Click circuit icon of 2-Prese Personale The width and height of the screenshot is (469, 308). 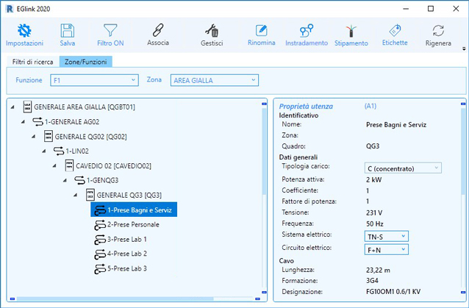click(x=100, y=225)
